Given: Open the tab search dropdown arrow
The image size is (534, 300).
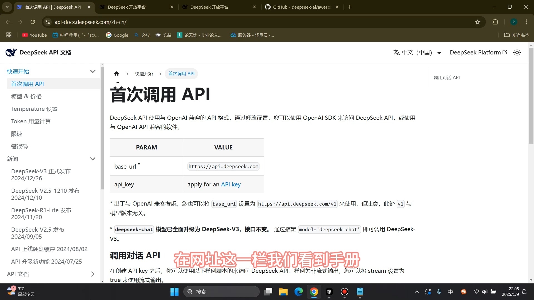Looking at the screenshot, I should pos(7,7).
